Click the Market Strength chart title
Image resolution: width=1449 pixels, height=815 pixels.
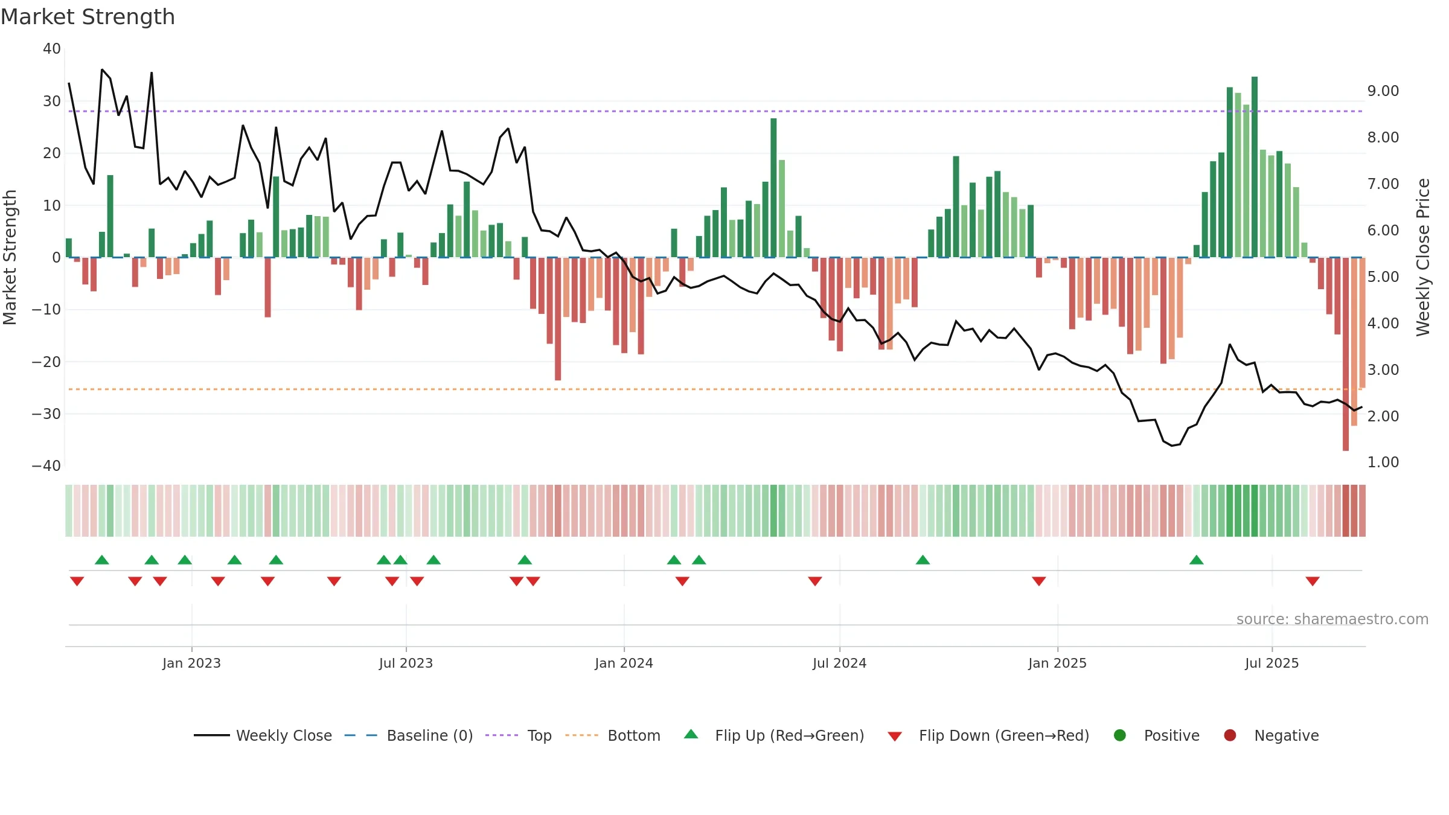coord(88,17)
